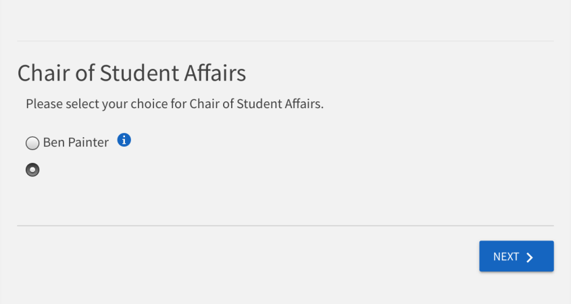This screenshot has width=571, height=304.
Task: Choose the empty radio beside Ben Painter
Action: tap(32, 143)
